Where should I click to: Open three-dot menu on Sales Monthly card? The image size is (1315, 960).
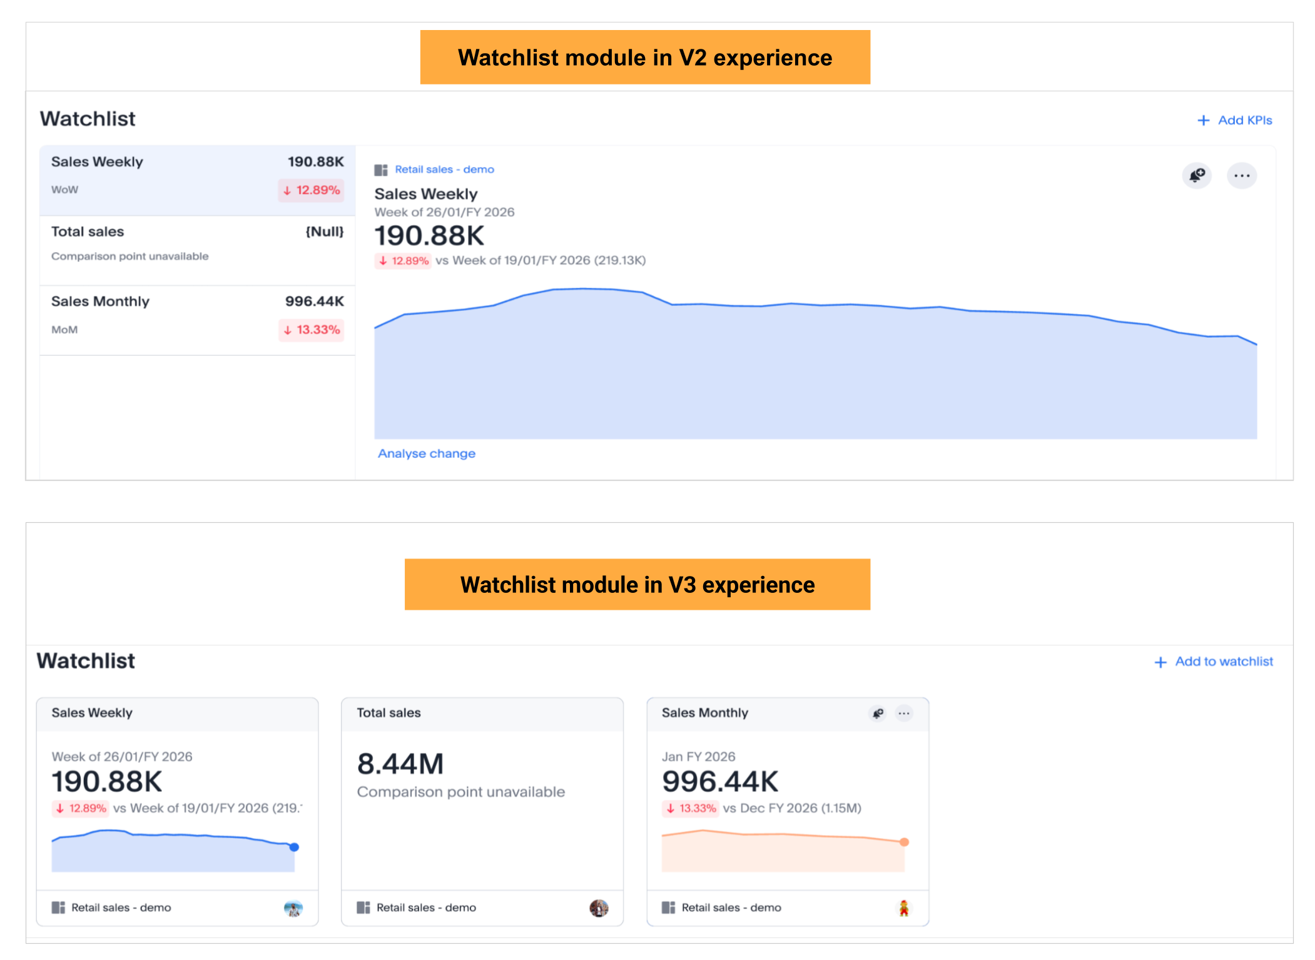point(903,713)
